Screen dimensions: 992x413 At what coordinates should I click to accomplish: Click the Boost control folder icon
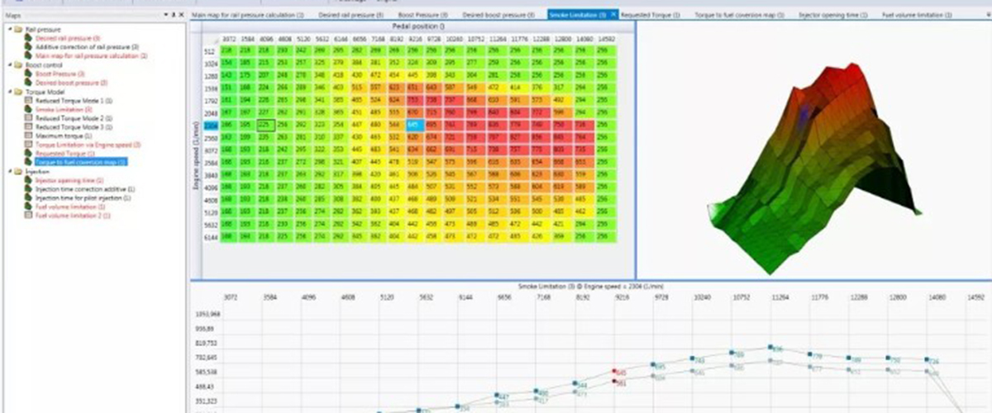pyautogui.click(x=18, y=64)
